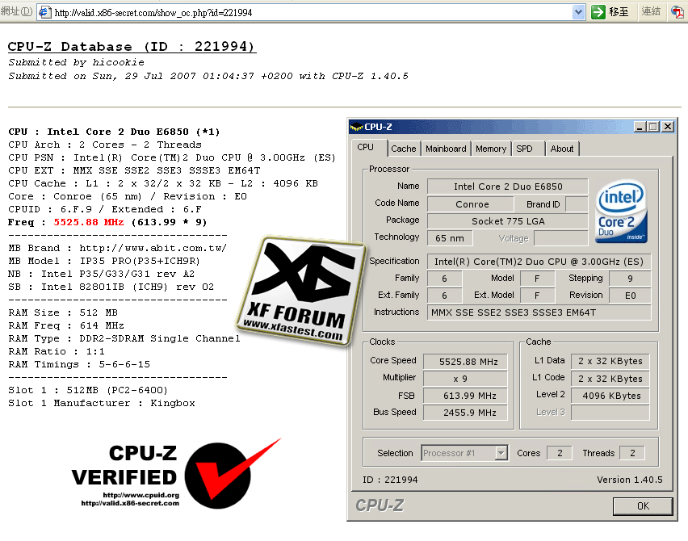Click the OK button in CPU-Z
The width and height of the screenshot is (688, 541).
[x=643, y=506]
